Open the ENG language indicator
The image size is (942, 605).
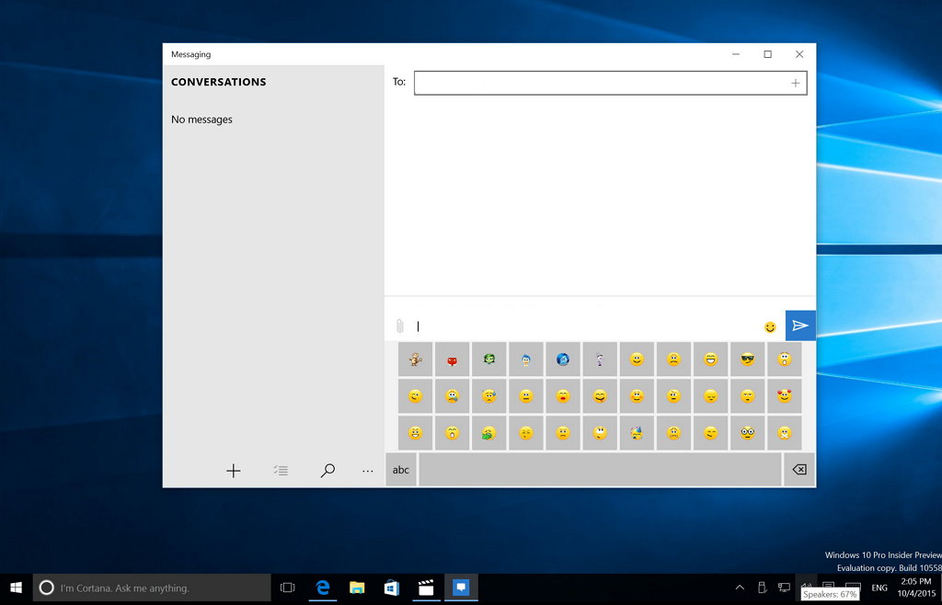click(x=879, y=588)
